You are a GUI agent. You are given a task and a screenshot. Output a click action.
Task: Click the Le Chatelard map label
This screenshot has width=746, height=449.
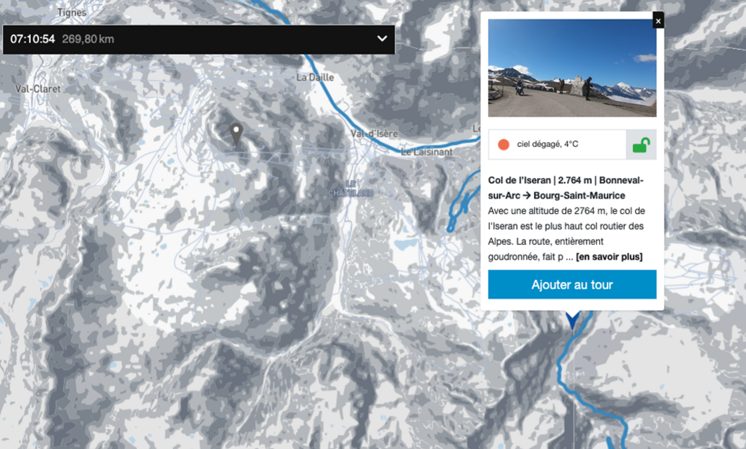coord(351,189)
